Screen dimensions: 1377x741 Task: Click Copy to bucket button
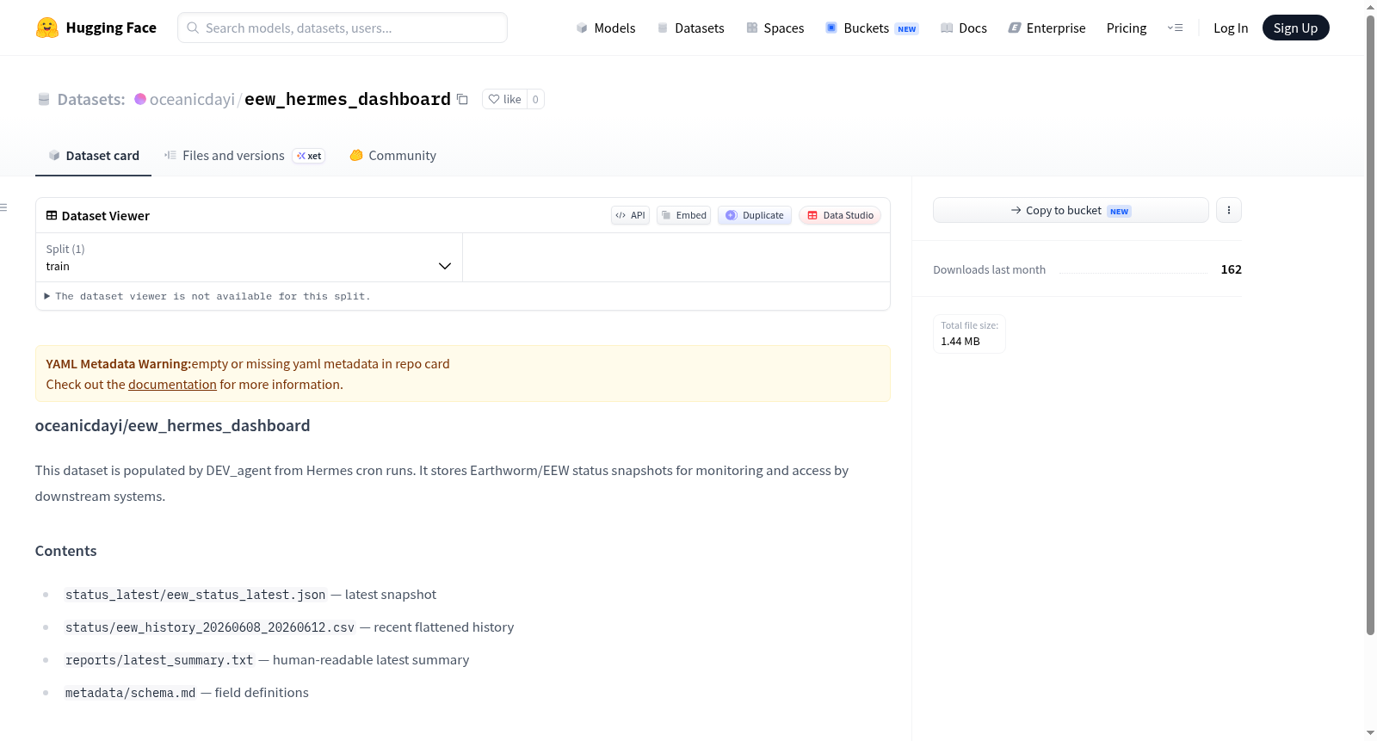pyautogui.click(x=1071, y=210)
